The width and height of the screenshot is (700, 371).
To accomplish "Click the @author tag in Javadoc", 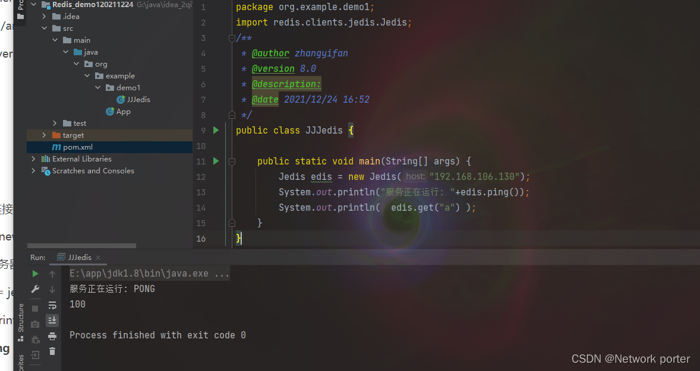I will [270, 53].
